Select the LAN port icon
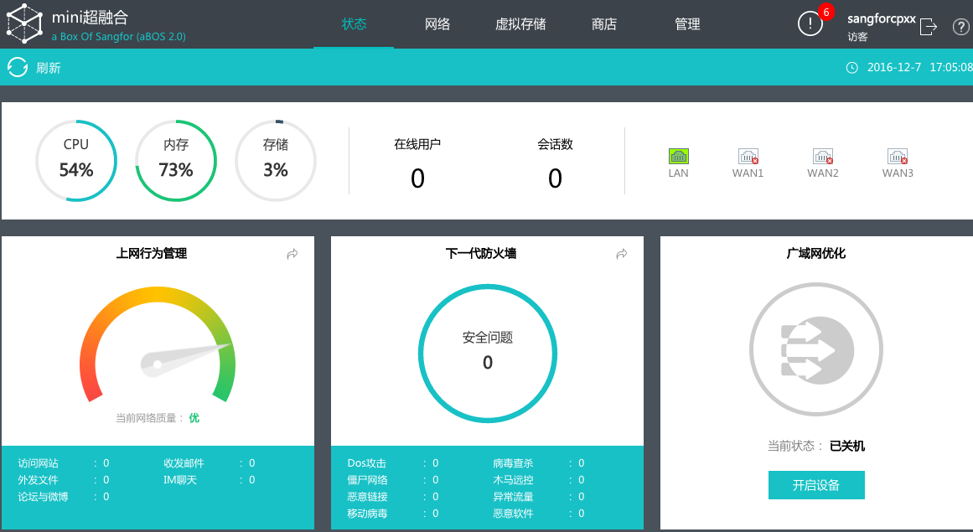 point(678,156)
